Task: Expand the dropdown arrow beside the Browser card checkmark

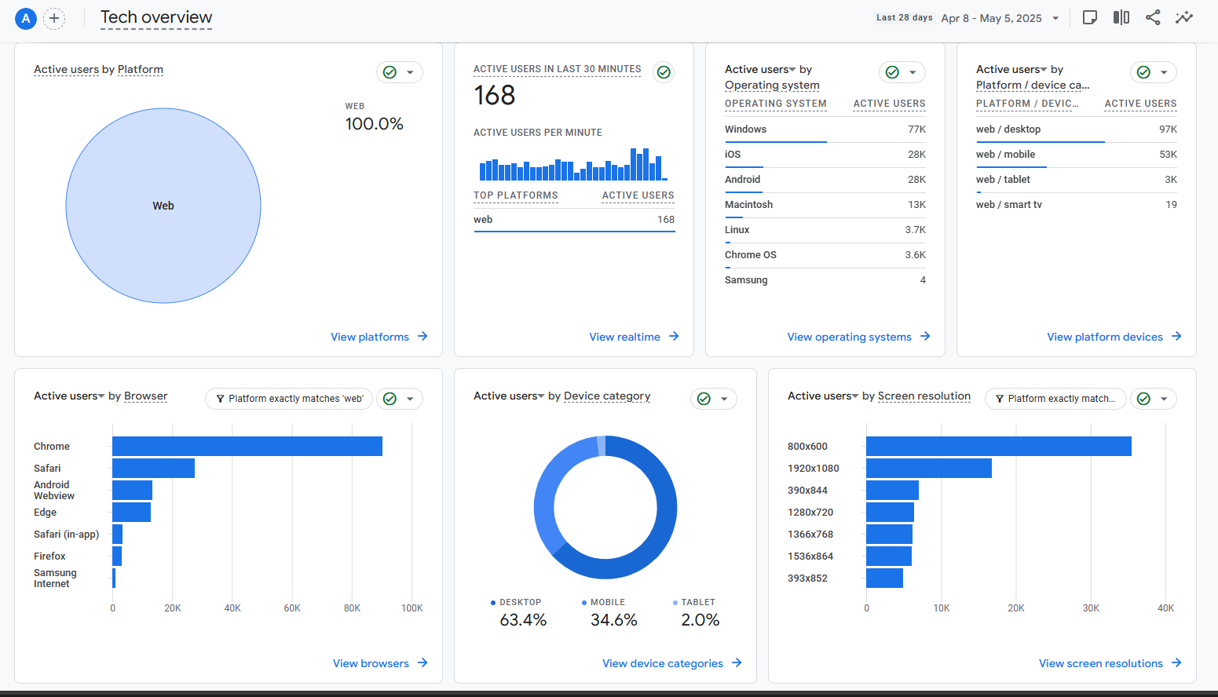Action: pyautogui.click(x=409, y=399)
